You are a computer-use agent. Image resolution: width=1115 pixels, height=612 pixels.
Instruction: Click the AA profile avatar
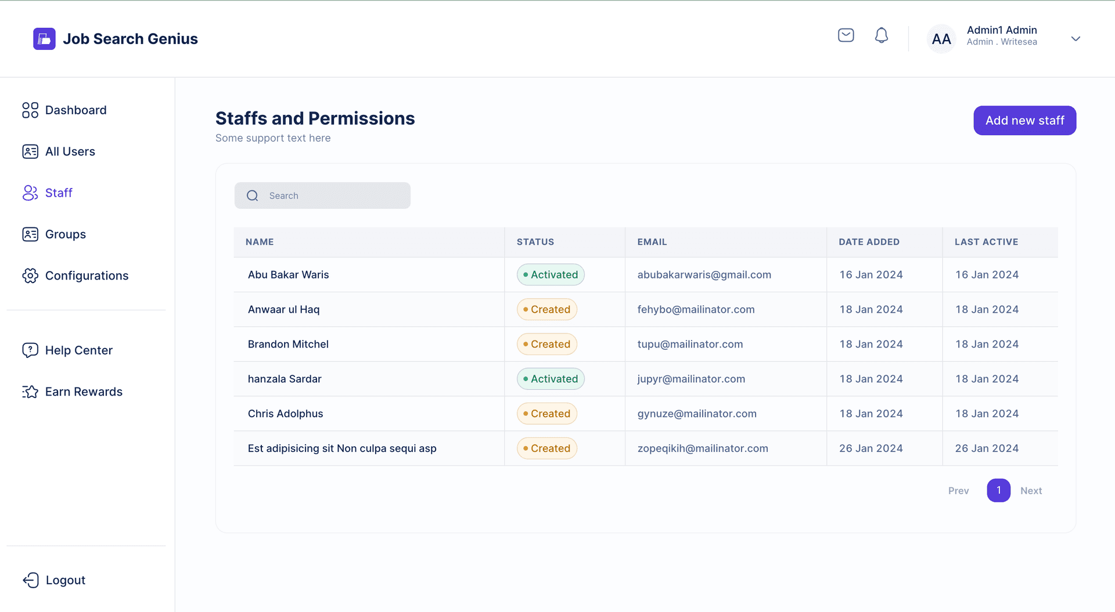pyautogui.click(x=941, y=39)
